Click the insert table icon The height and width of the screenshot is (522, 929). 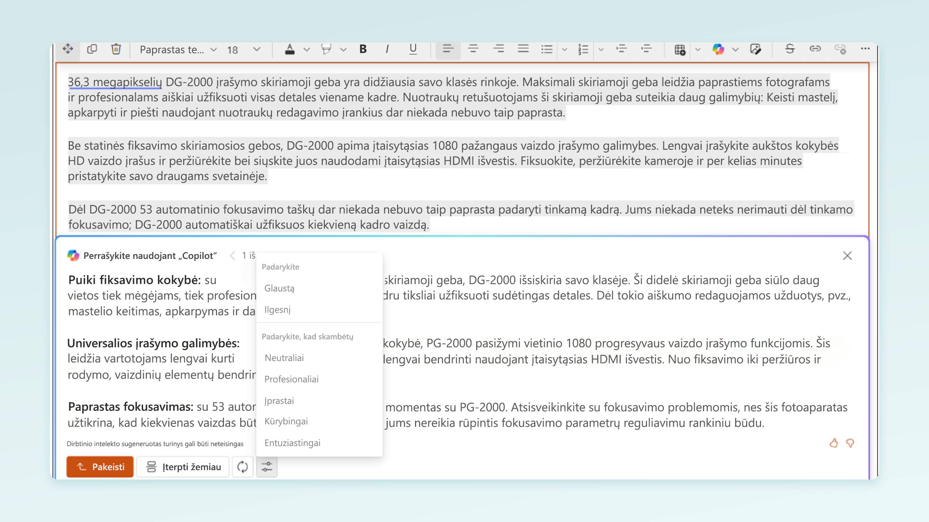coord(680,49)
